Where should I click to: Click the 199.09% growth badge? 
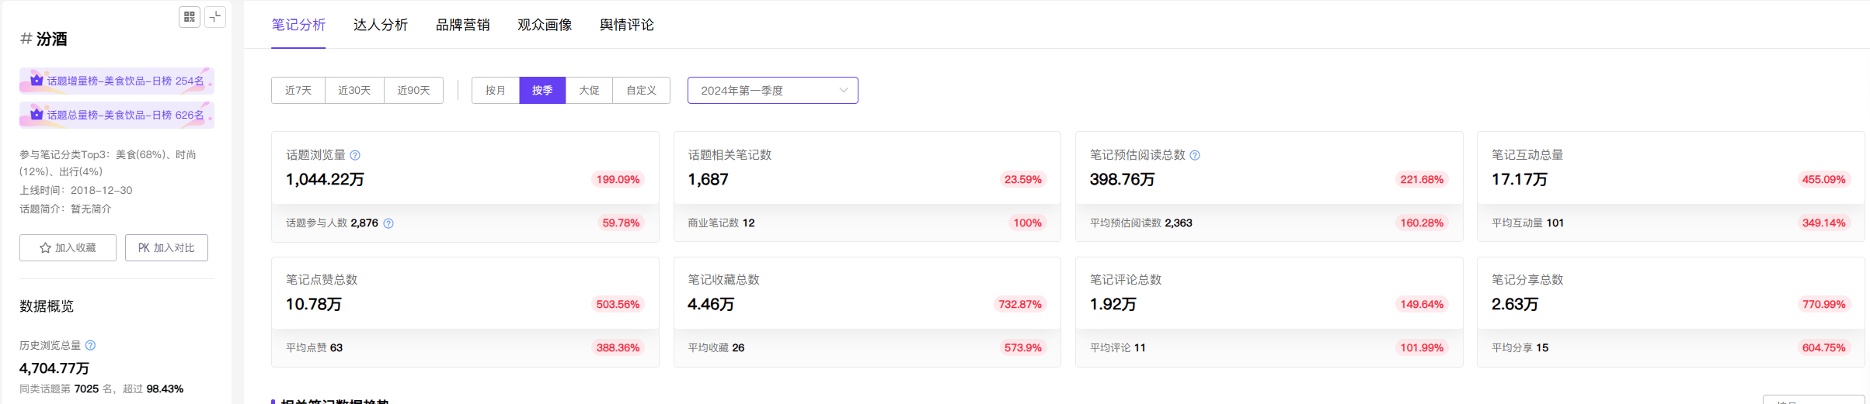point(618,180)
